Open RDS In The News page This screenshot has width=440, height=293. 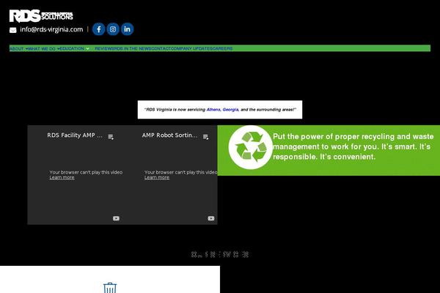132,48
